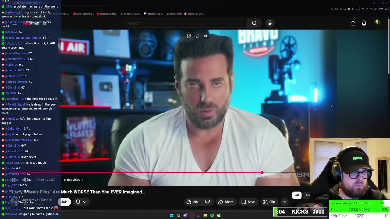Click the streamer webcam overlay
Image resolution: width=390 pixels, height=219 pixels.
(x=350, y=169)
